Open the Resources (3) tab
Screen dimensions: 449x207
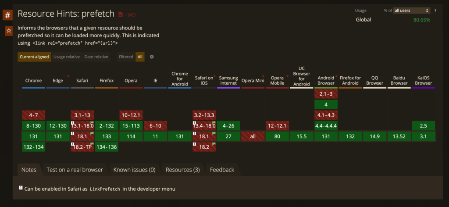click(182, 170)
